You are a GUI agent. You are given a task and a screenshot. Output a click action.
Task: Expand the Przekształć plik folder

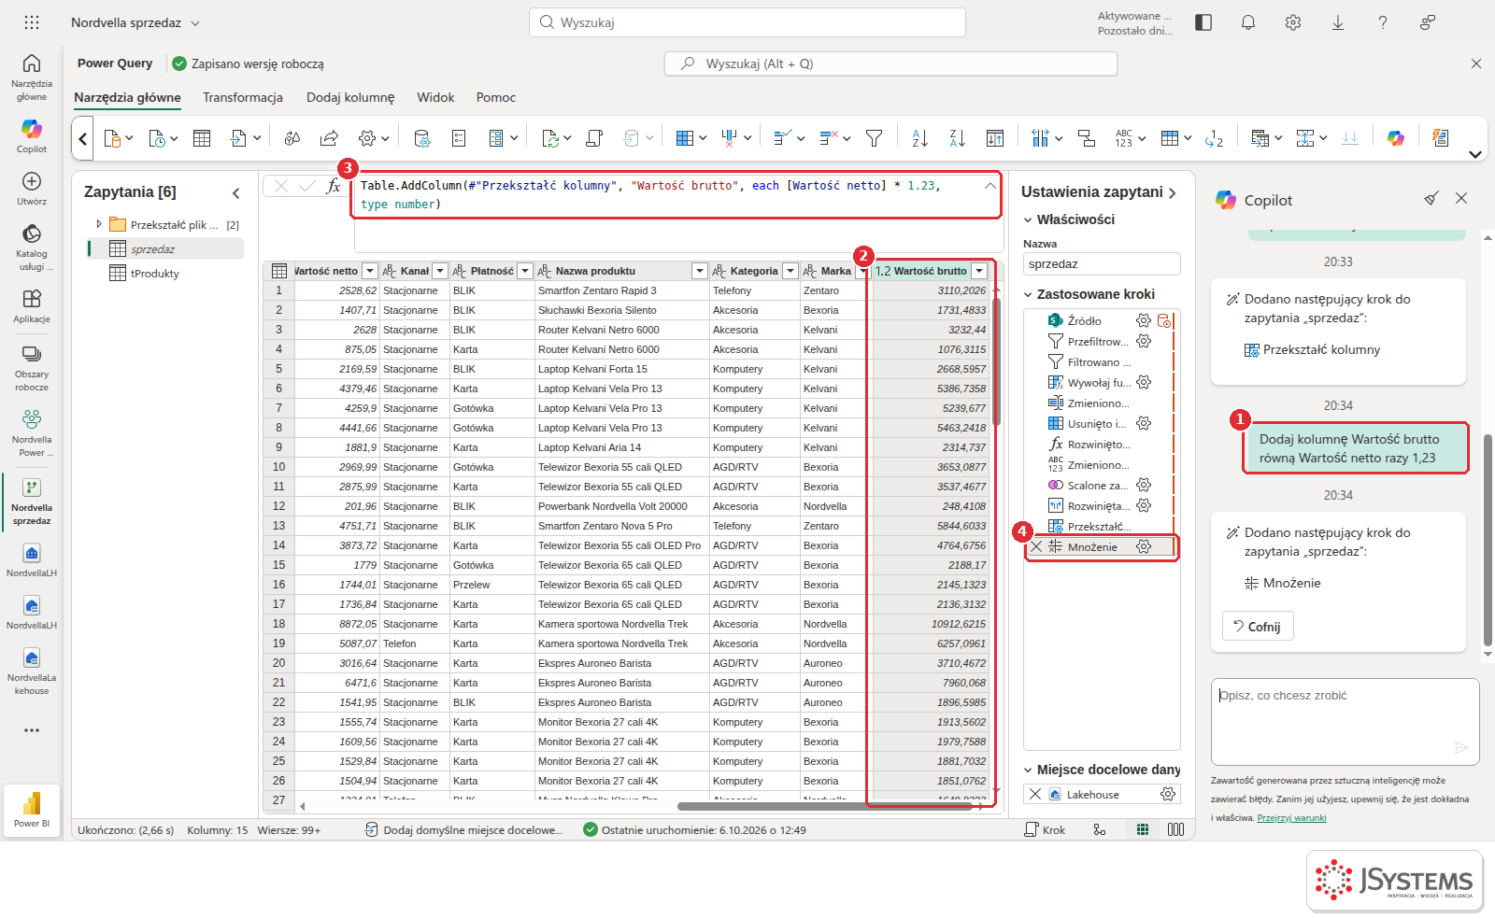click(99, 224)
